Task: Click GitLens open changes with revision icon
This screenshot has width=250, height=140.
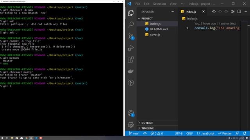Action: coord(220,11)
